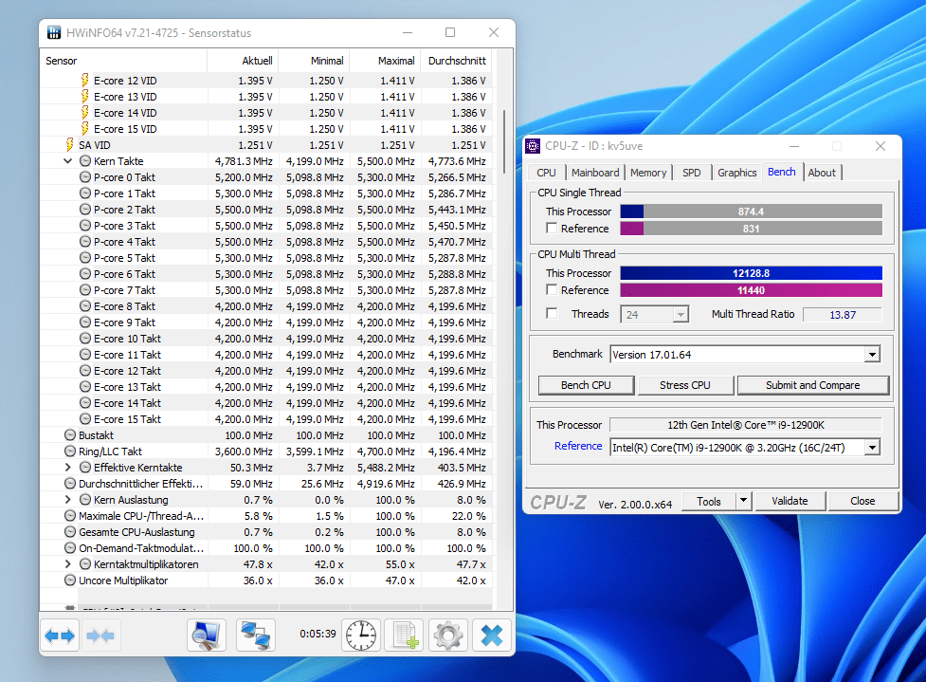926x682 pixels.
Task: Click HWiNFO64 title bar app icon
Action: click(x=54, y=32)
